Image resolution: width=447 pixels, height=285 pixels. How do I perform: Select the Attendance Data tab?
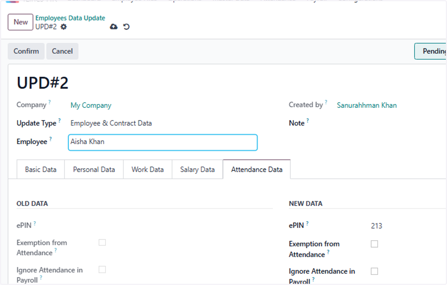(x=257, y=170)
